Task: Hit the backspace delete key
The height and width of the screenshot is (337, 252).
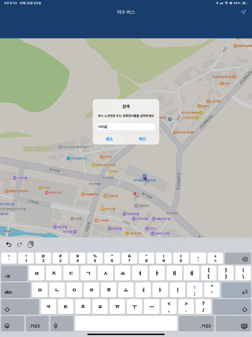Action: pyautogui.click(x=238, y=258)
